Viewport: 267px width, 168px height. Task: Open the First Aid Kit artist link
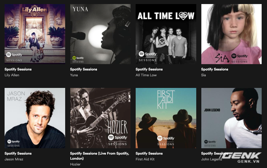[145, 159]
